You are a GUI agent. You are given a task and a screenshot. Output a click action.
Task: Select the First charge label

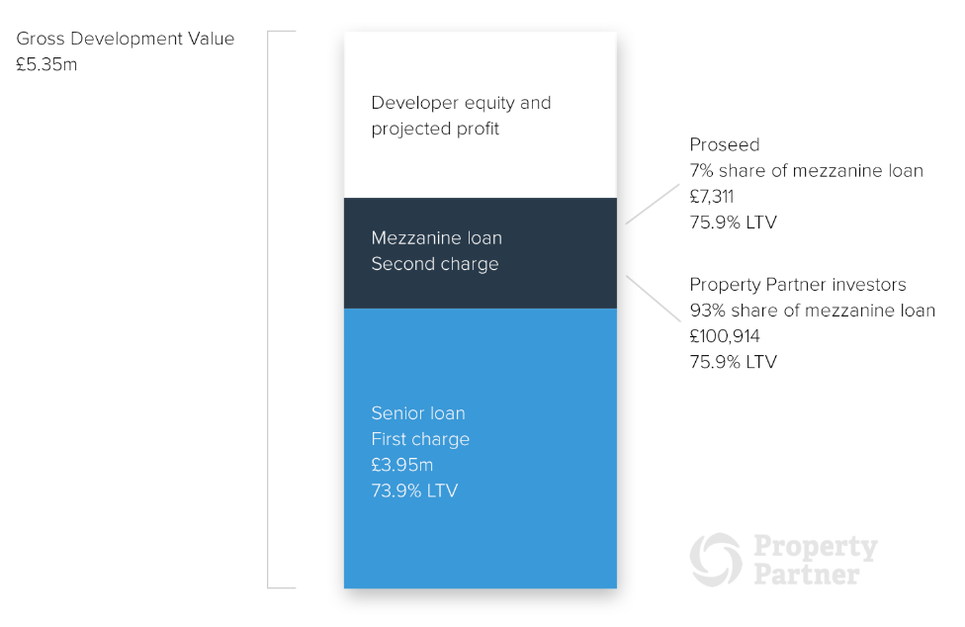420,439
